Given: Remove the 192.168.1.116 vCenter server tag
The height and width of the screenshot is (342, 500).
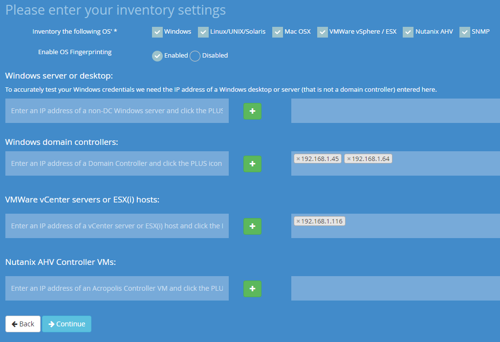Looking at the screenshot, I should [x=299, y=221].
